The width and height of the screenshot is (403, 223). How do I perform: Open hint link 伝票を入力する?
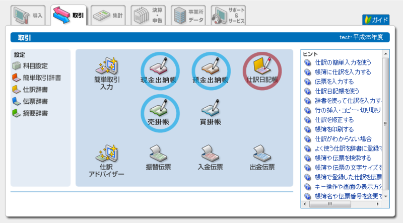point(334,82)
